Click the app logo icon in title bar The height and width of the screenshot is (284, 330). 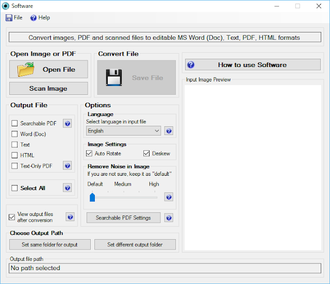pyautogui.click(x=6, y=6)
